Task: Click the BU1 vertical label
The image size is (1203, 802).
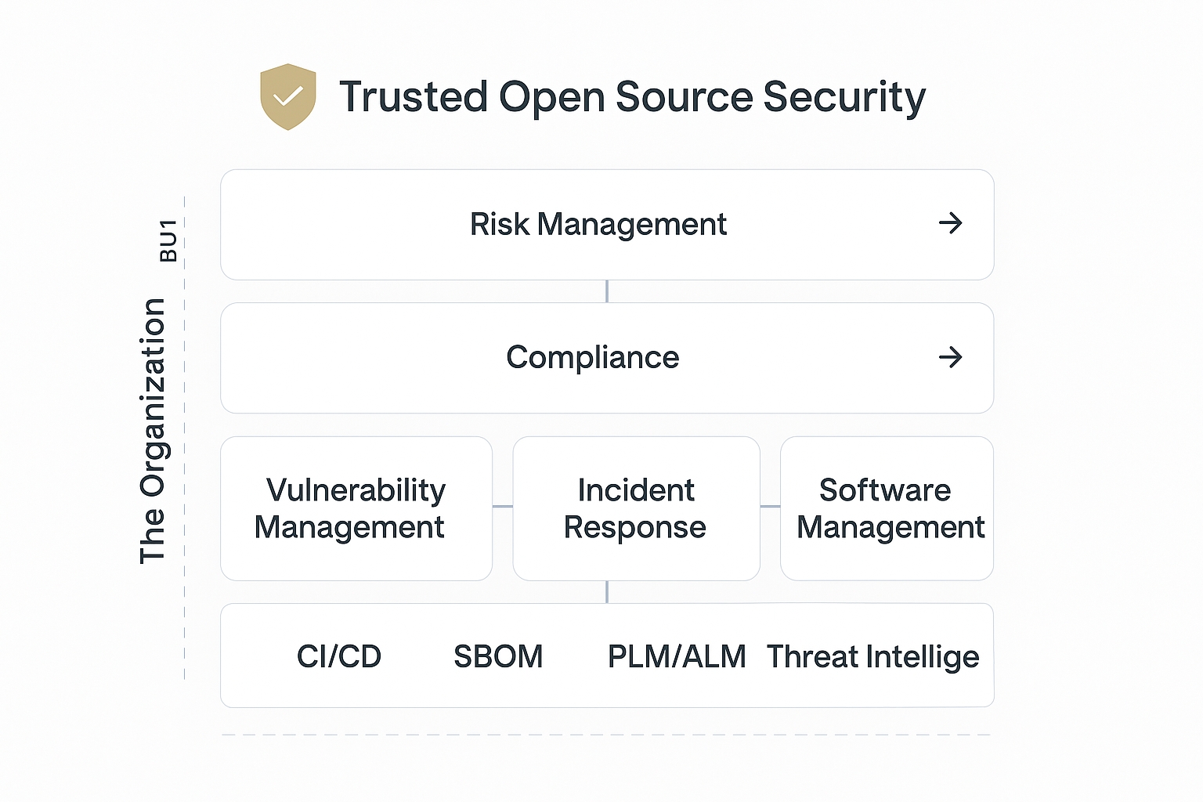Action: point(168,240)
